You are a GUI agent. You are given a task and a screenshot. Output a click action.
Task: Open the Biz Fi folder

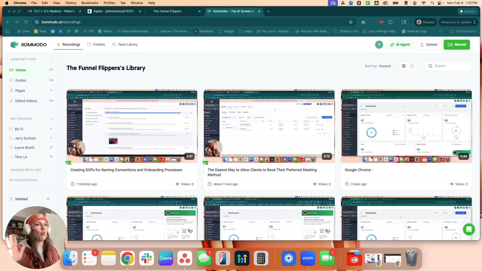pos(31,129)
